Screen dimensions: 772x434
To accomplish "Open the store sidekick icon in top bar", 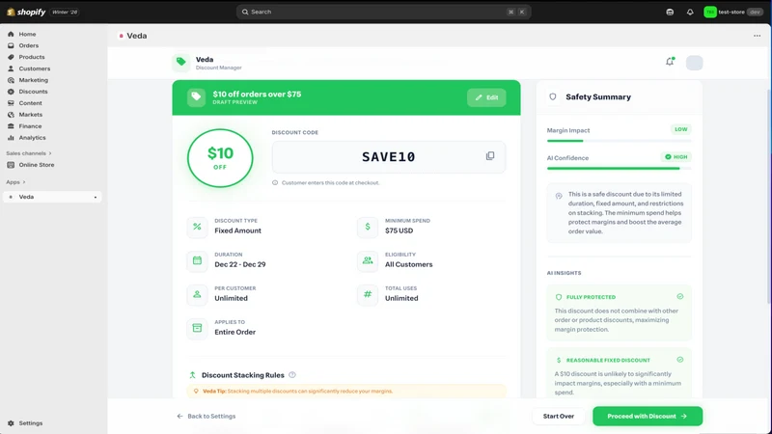I will coord(670,12).
